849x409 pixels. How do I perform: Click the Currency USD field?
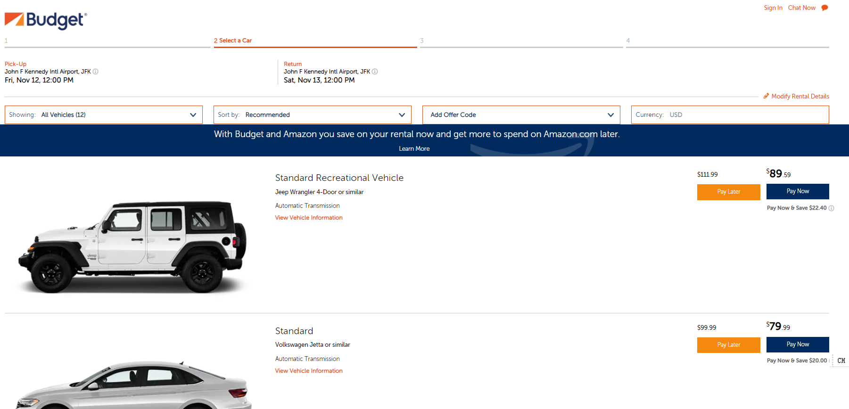click(x=730, y=115)
